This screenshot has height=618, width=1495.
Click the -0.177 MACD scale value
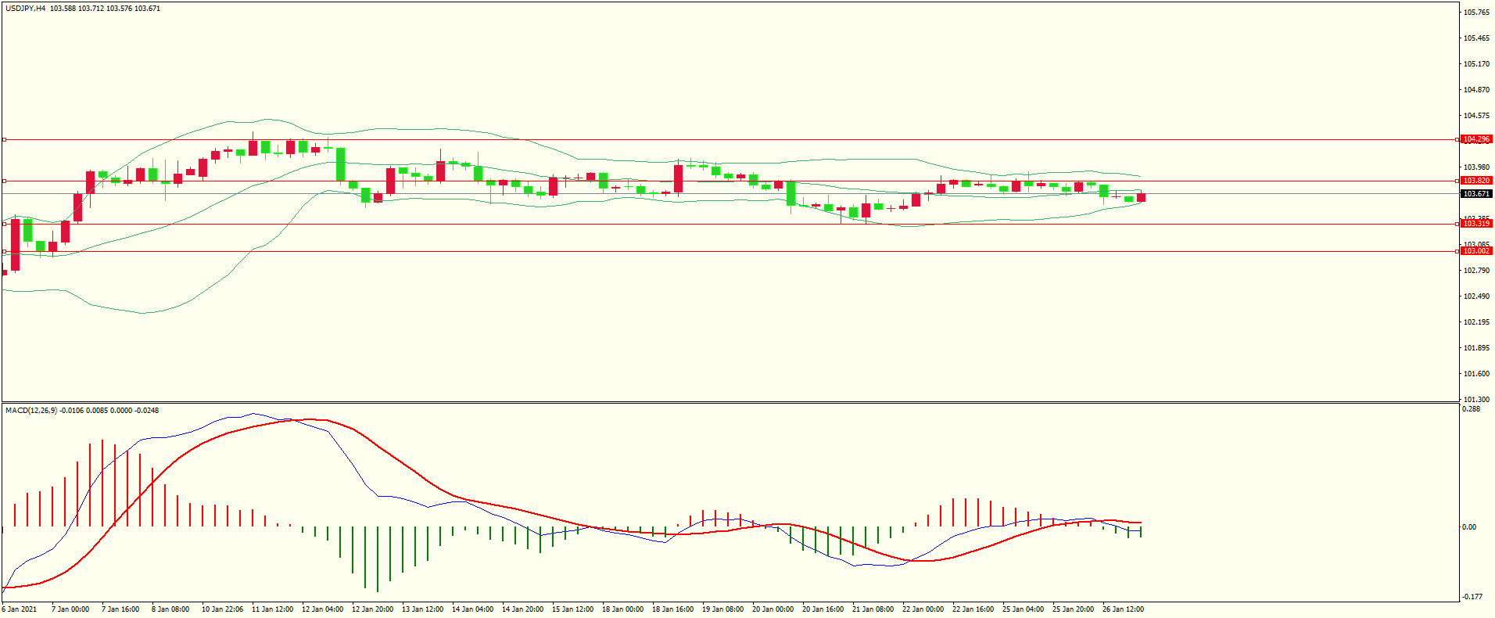click(1471, 597)
